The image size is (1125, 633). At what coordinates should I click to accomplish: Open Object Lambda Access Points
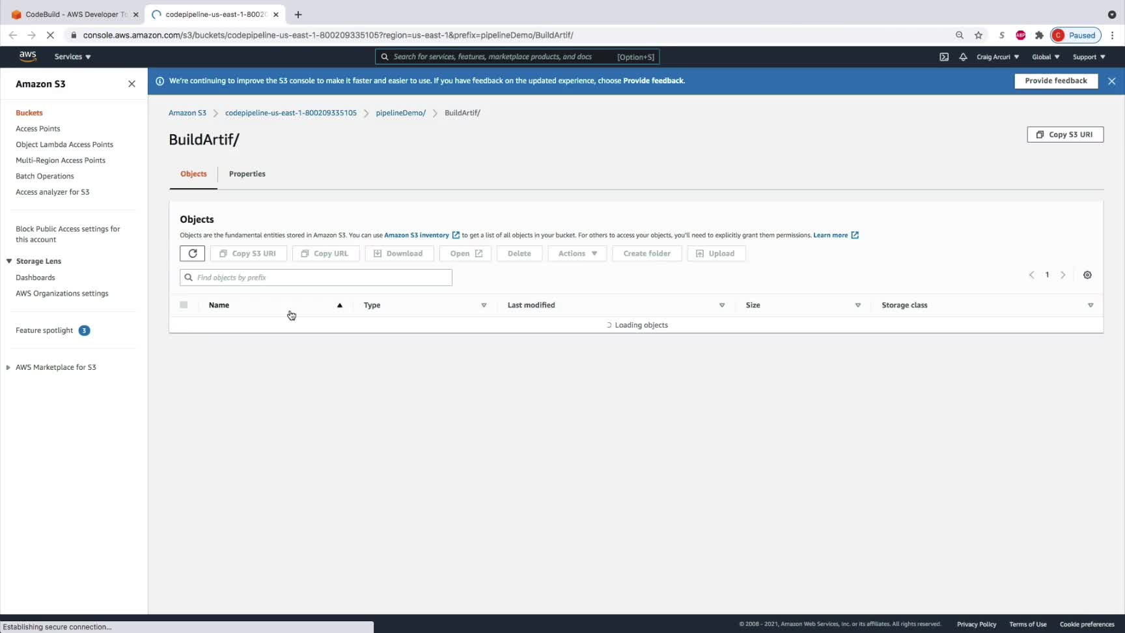pos(64,145)
